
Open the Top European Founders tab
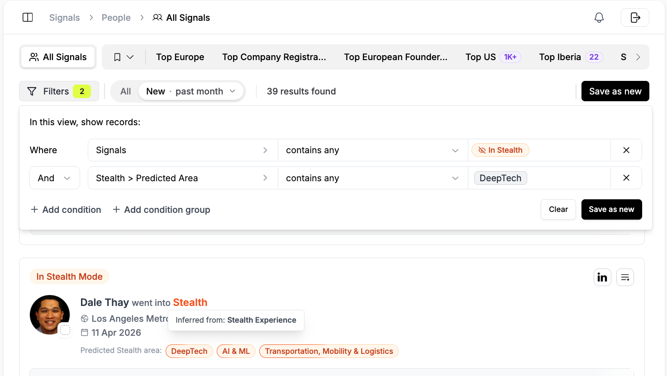[x=395, y=57]
